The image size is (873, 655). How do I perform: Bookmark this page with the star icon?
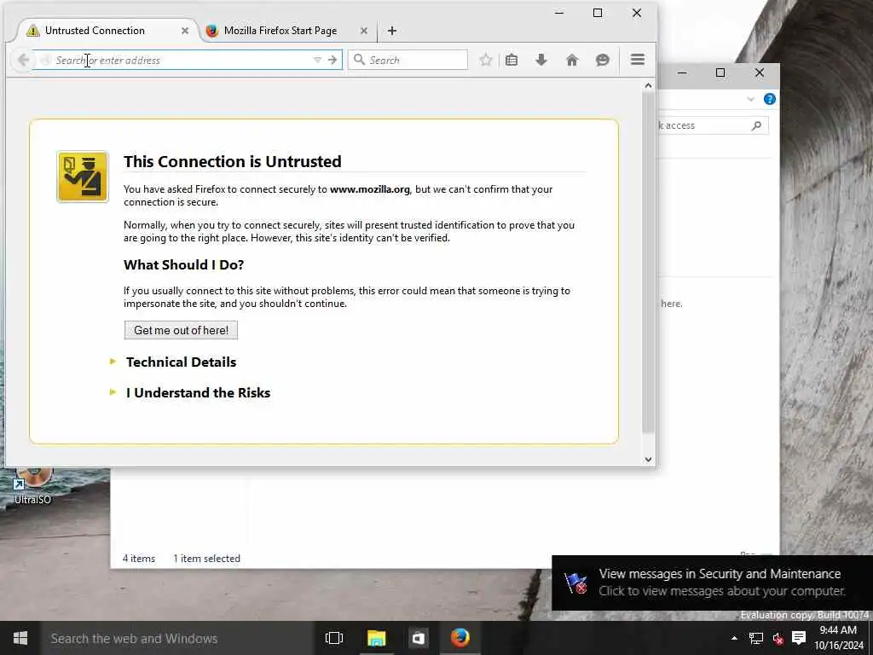click(x=485, y=60)
